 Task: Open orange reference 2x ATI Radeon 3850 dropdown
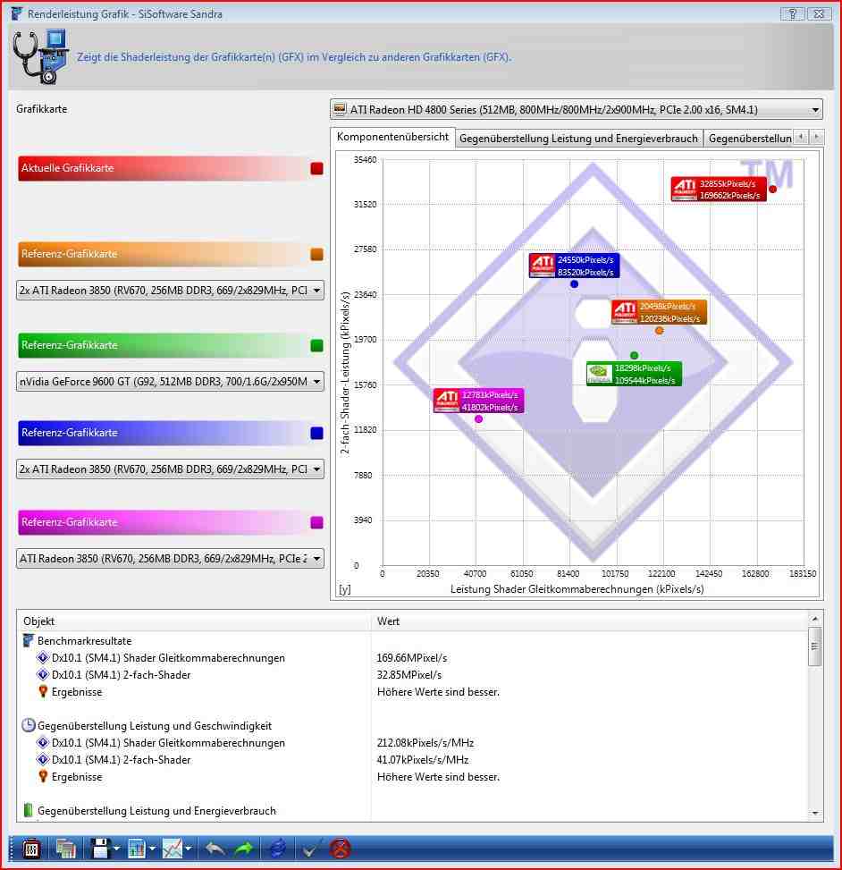pos(171,291)
